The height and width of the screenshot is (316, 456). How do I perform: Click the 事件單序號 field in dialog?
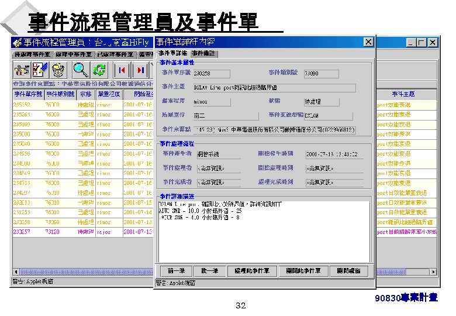pos(212,74)
